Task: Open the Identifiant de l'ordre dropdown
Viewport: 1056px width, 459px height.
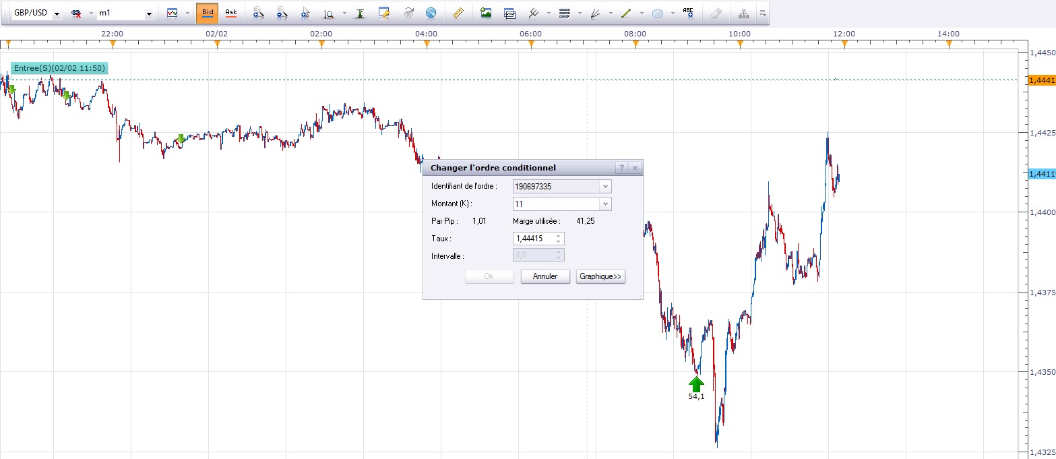Action: (x=605, y=186)
